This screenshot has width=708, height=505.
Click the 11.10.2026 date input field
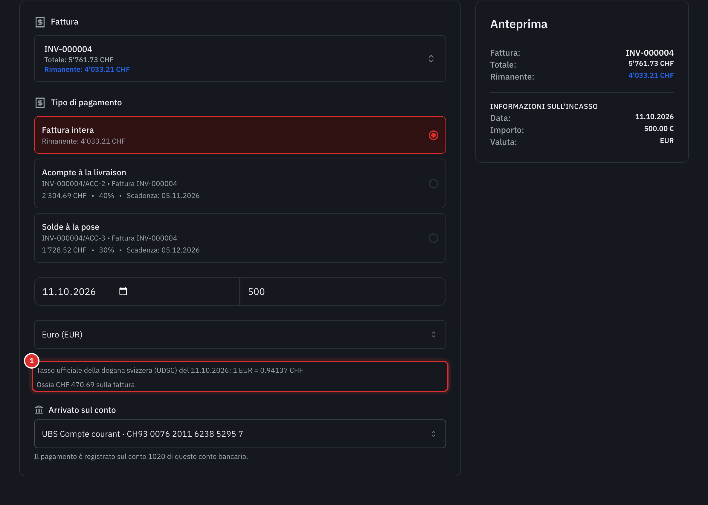[137, 292]
